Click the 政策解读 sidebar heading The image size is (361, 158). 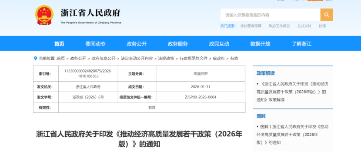pos(265,73)
